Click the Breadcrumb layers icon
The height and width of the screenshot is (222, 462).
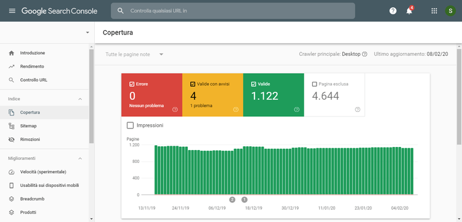click(12, 199)
